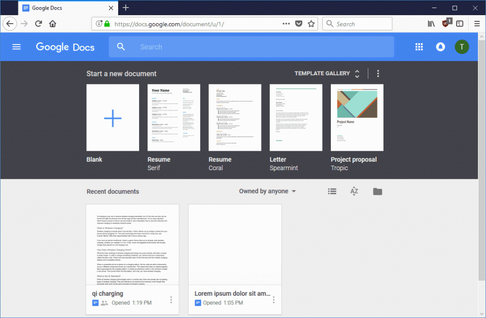
Task: Click the Start a new document heading
Action: [121, 73]
